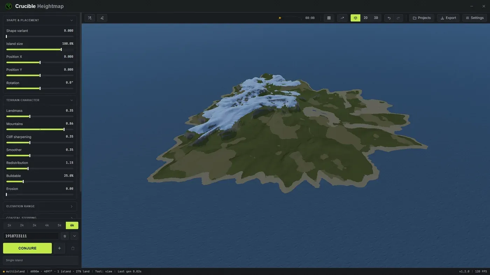Adjust the Island size slider
The image size is (490, 275).
(x=40, y=49)
